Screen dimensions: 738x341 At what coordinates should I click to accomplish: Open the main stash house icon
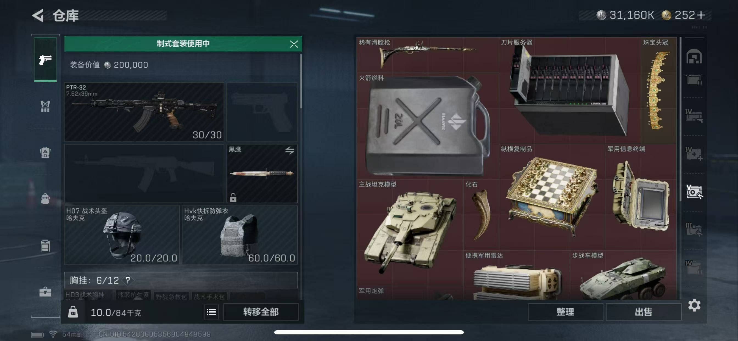[694, 56]
